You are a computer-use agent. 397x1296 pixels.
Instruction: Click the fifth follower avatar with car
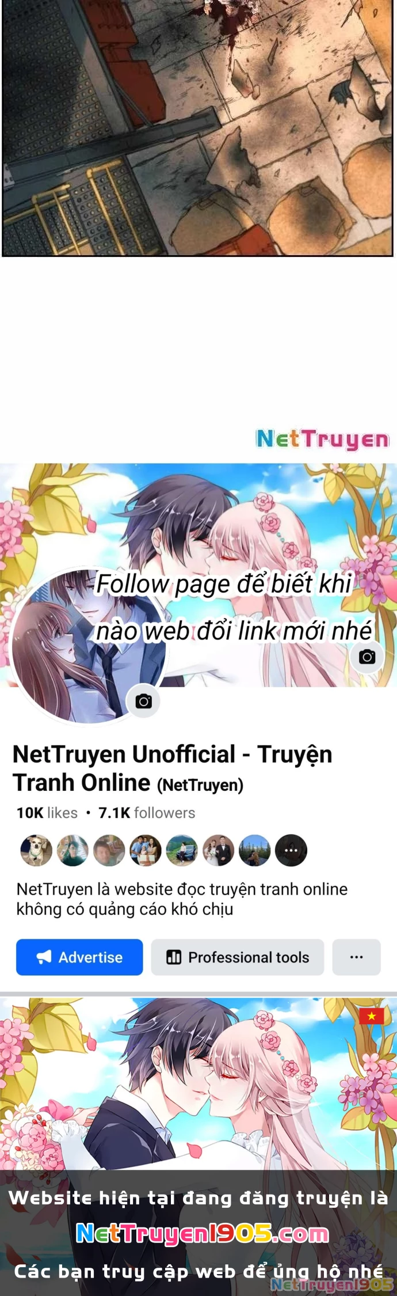pyautogui.click(x=182, y=850)
